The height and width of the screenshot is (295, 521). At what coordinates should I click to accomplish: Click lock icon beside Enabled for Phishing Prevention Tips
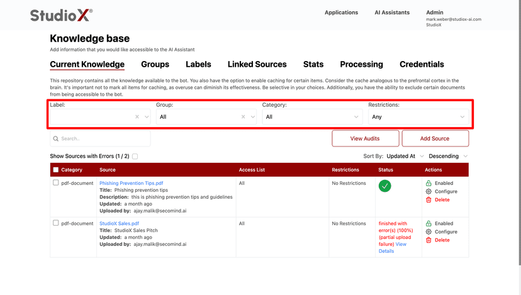[429, 183]
